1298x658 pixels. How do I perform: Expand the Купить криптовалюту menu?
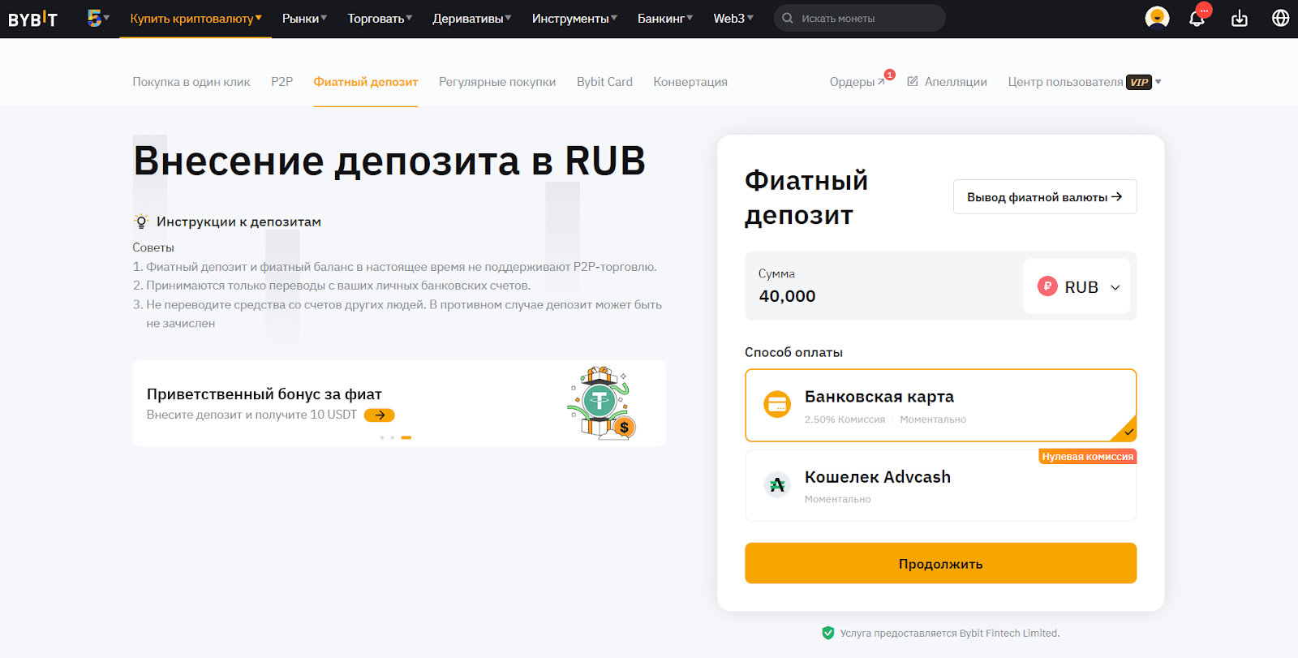[x=196, y=19]
